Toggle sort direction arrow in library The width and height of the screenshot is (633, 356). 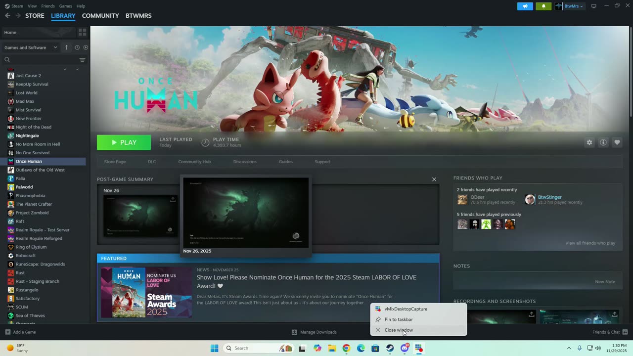[x=67, y=47]
